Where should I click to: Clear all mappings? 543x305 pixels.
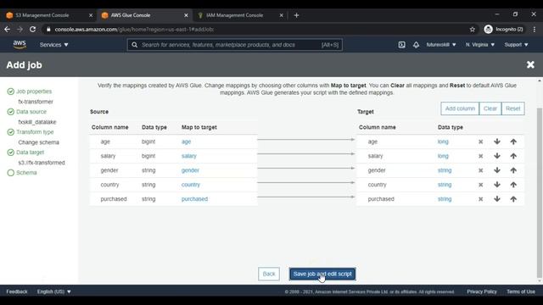[x=490, y=108]
